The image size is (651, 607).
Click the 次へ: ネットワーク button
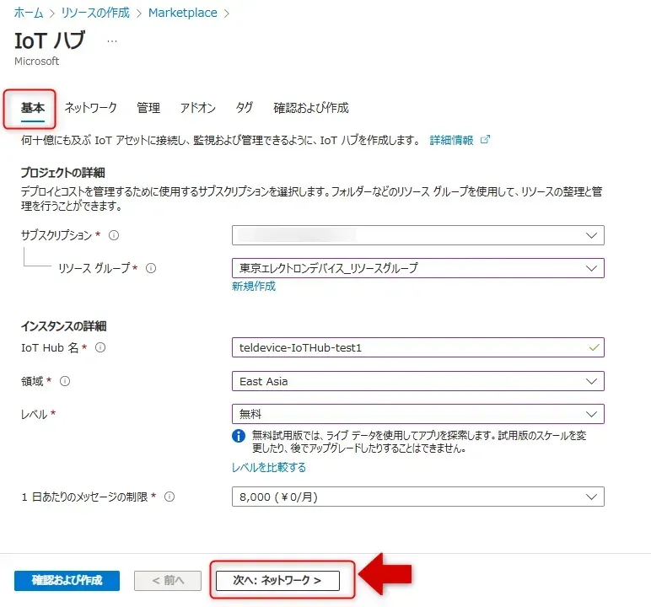click(x=277, y=580)
